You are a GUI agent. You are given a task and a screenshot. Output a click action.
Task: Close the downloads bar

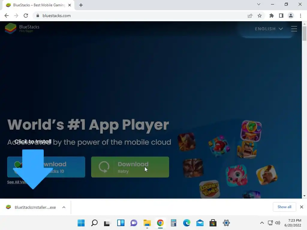302,207
